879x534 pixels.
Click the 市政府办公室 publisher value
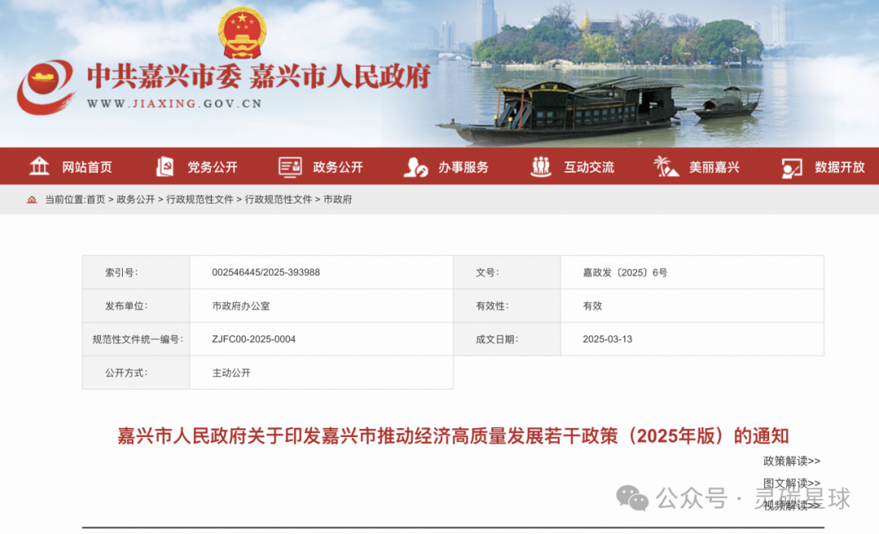click(x=241, y=306)
